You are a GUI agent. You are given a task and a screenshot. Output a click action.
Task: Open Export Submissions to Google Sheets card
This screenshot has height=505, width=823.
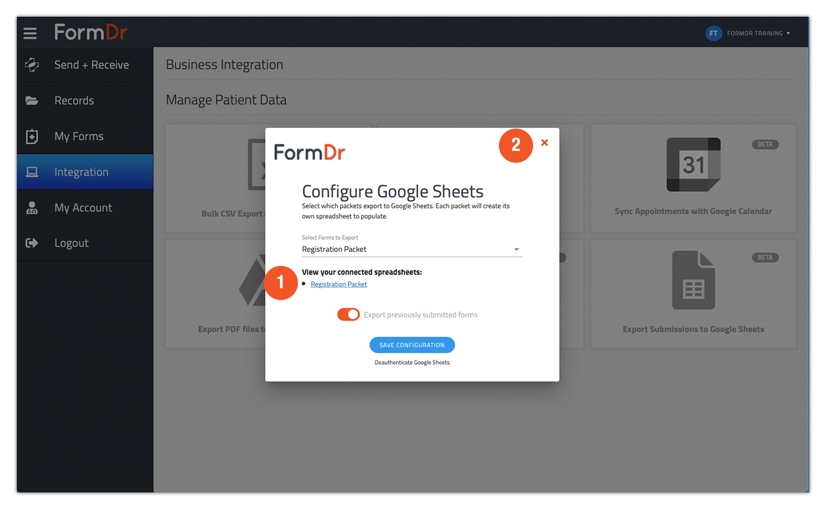click(694, 294)
